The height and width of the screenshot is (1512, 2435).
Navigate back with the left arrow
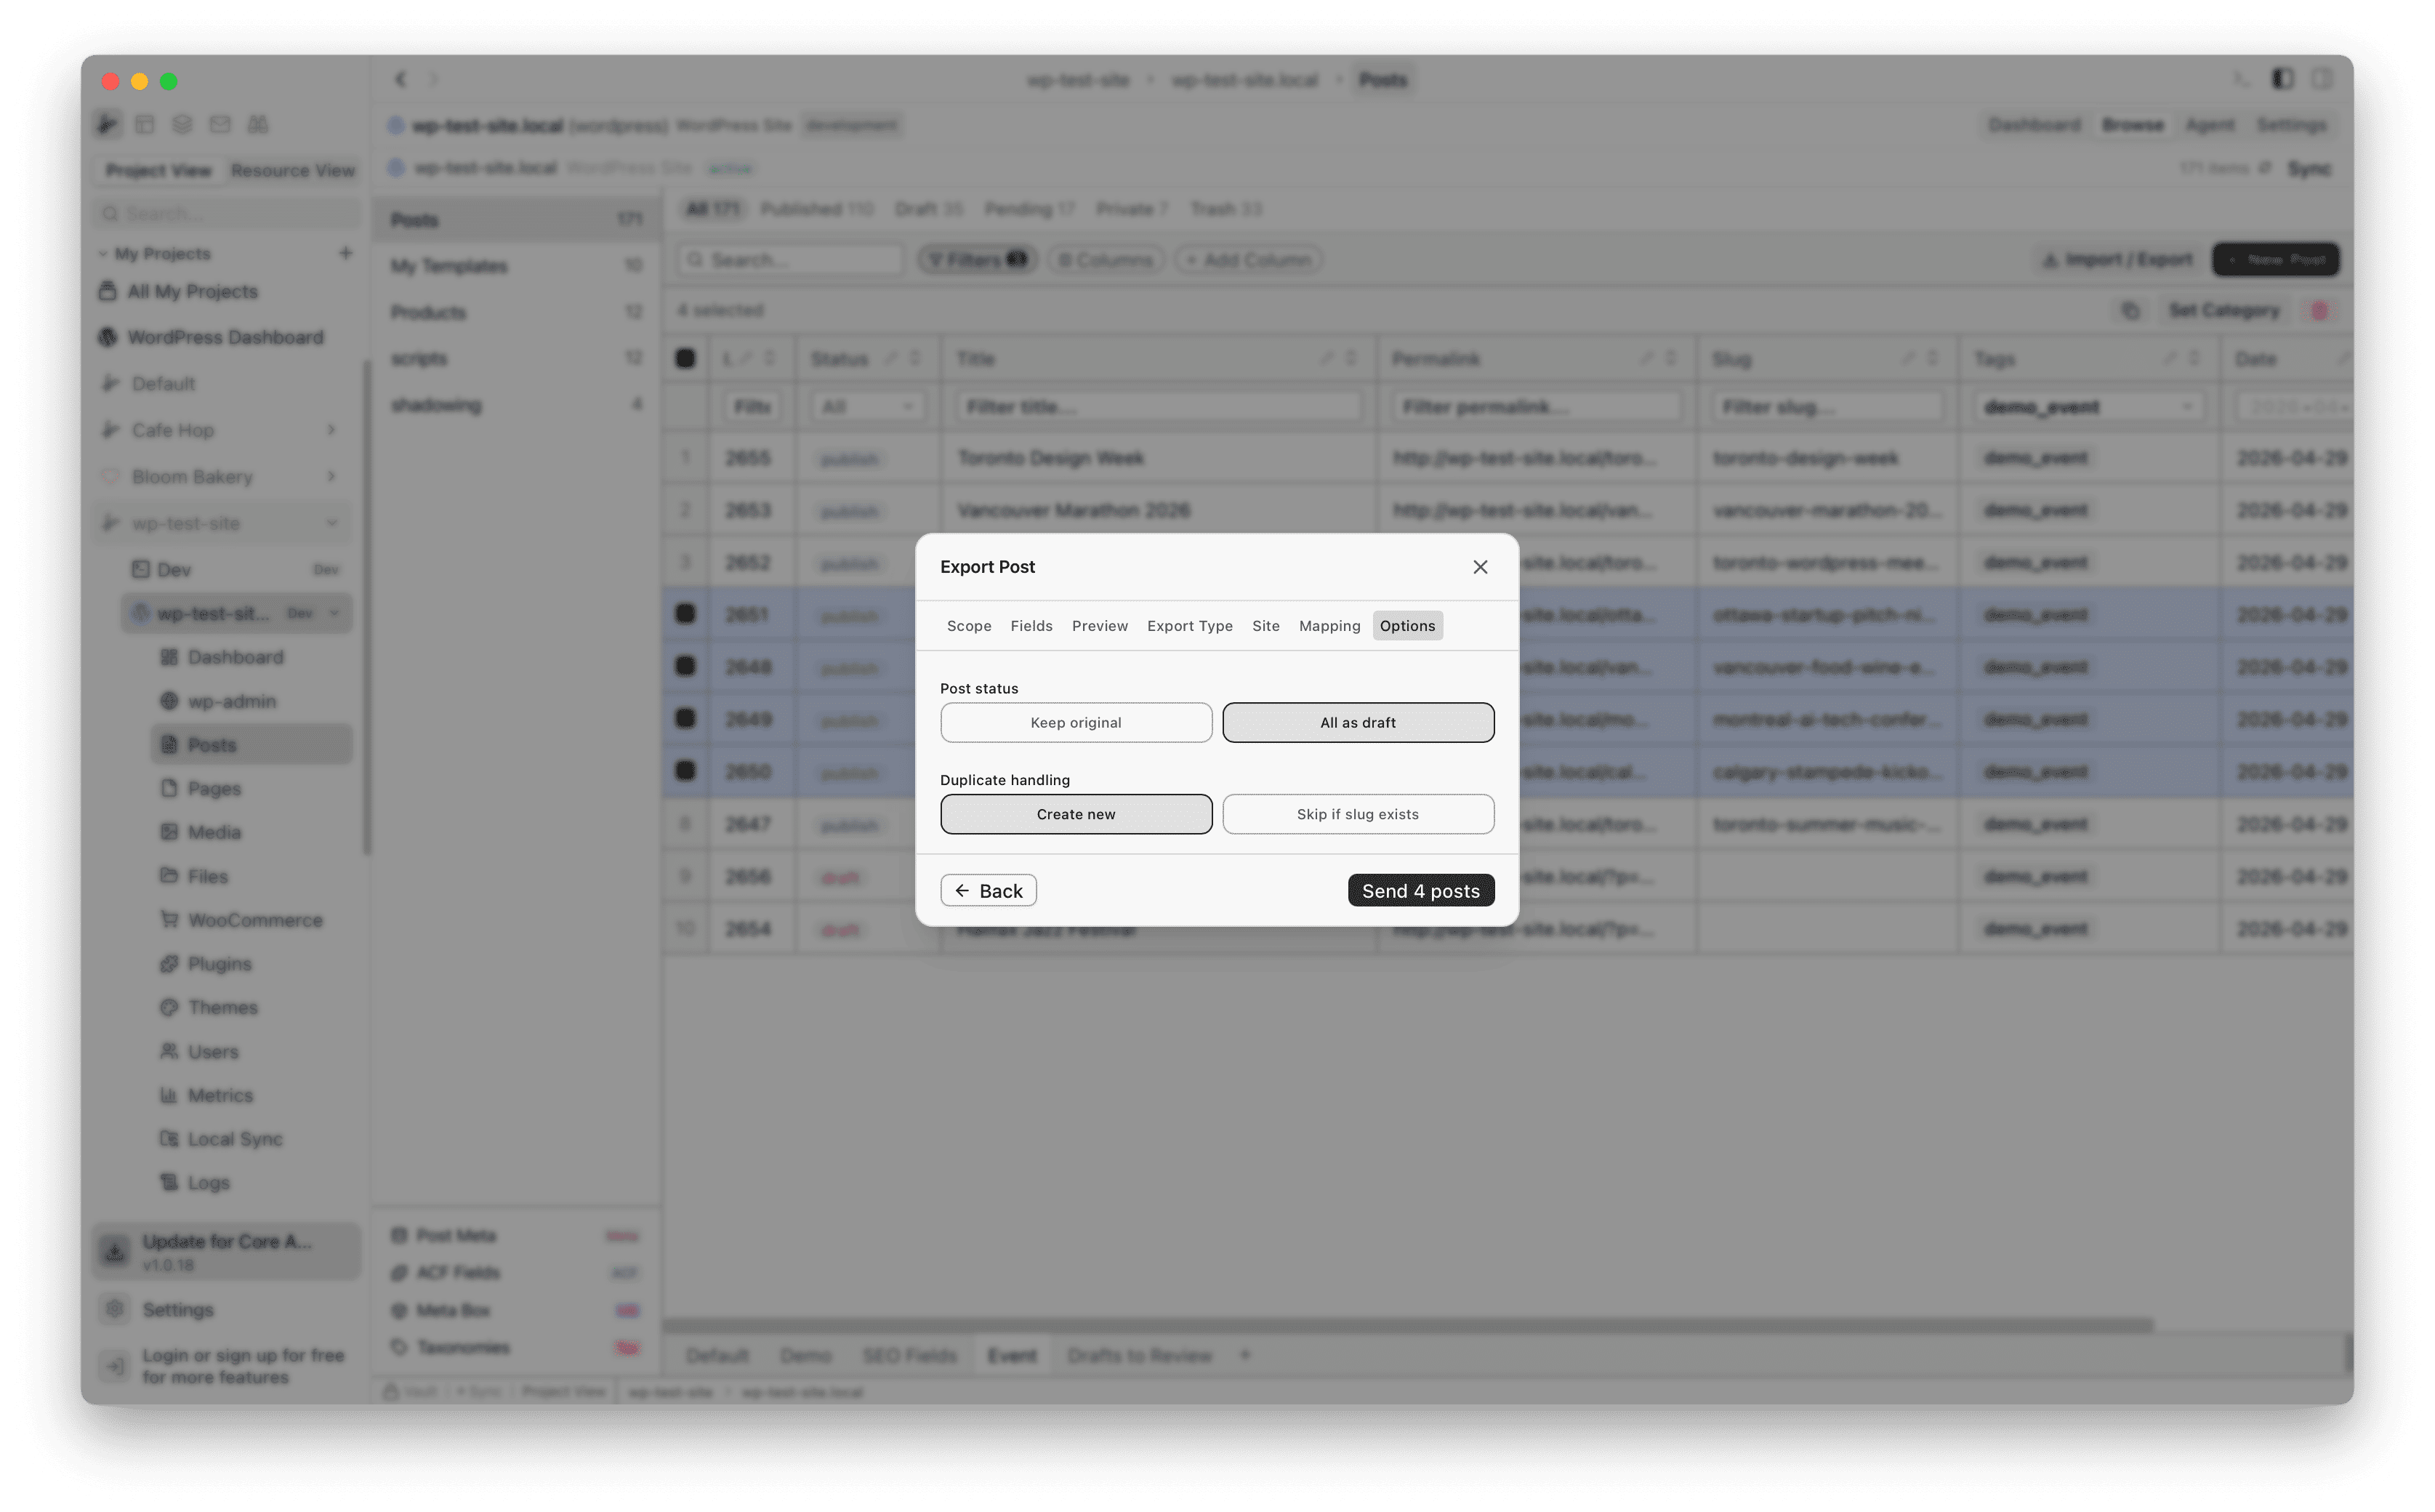pos(400,79)
